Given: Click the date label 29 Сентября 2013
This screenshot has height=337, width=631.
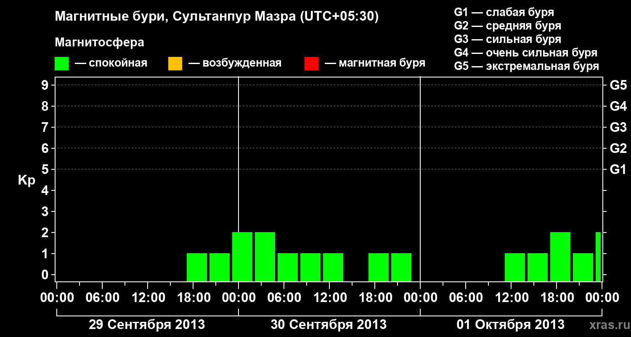Looking at the screenshot, I should (147, 324).
